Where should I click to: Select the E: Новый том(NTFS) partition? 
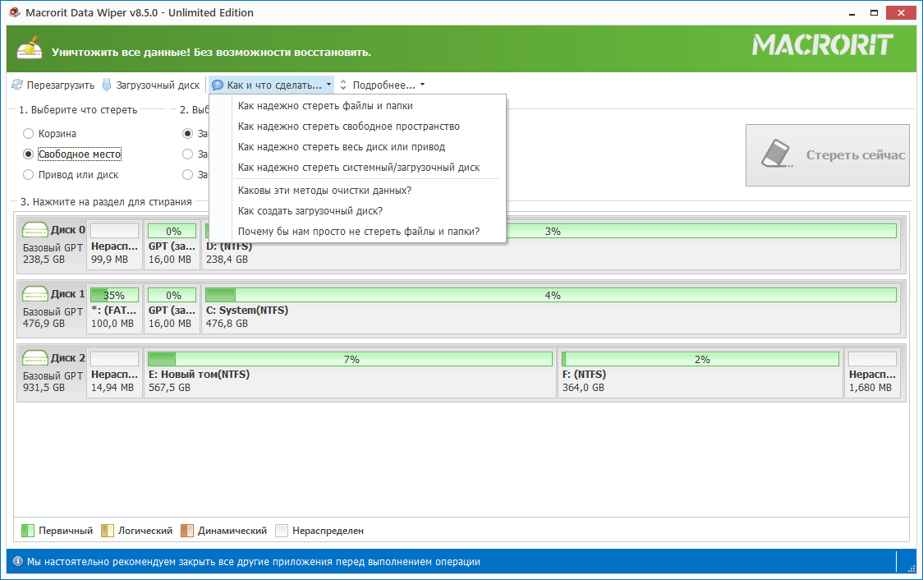coord(350,359)
